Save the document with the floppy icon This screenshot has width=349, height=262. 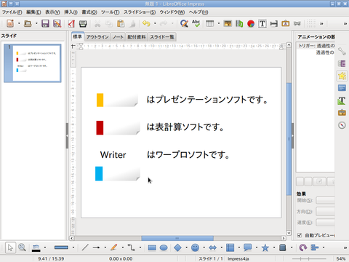pyautogui.click(x=45, y=23)
